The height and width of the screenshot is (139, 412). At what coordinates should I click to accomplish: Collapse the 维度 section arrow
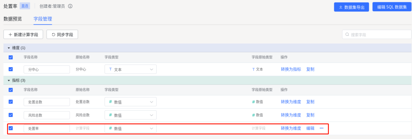tap(9, 48)
